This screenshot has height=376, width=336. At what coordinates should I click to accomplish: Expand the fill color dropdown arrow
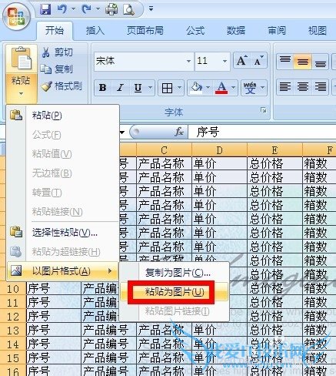tap(208, 88)
